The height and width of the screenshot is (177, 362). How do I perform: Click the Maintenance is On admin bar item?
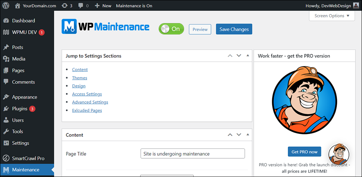click(134, 6)
